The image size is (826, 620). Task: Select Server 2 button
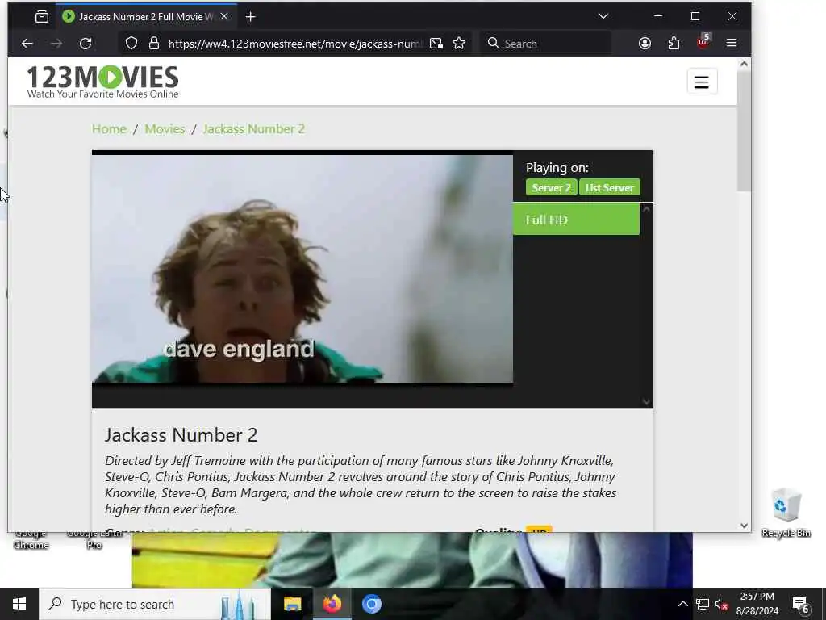[x=551, y=187]
